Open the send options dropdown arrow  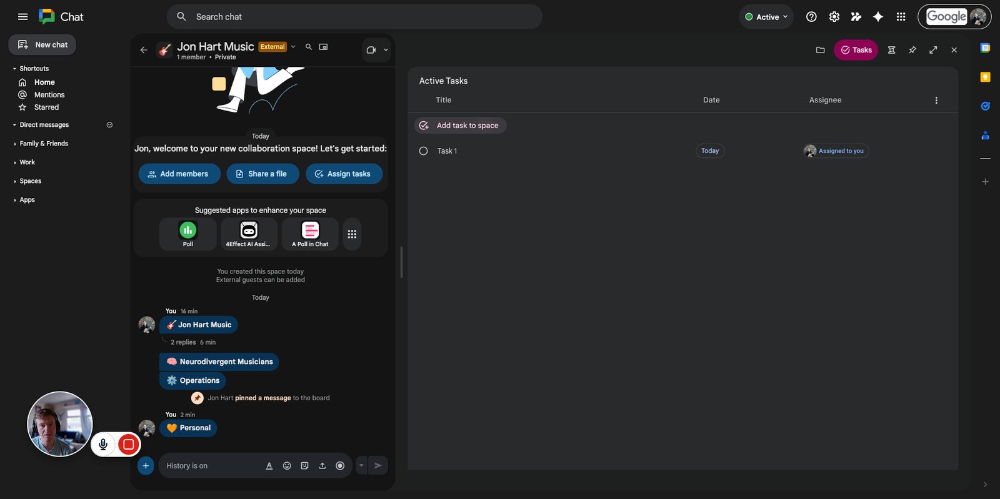pos(361,465)
